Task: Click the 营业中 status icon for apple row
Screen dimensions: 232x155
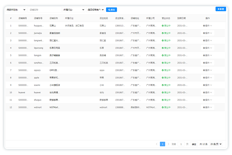Action: point(163,78)
